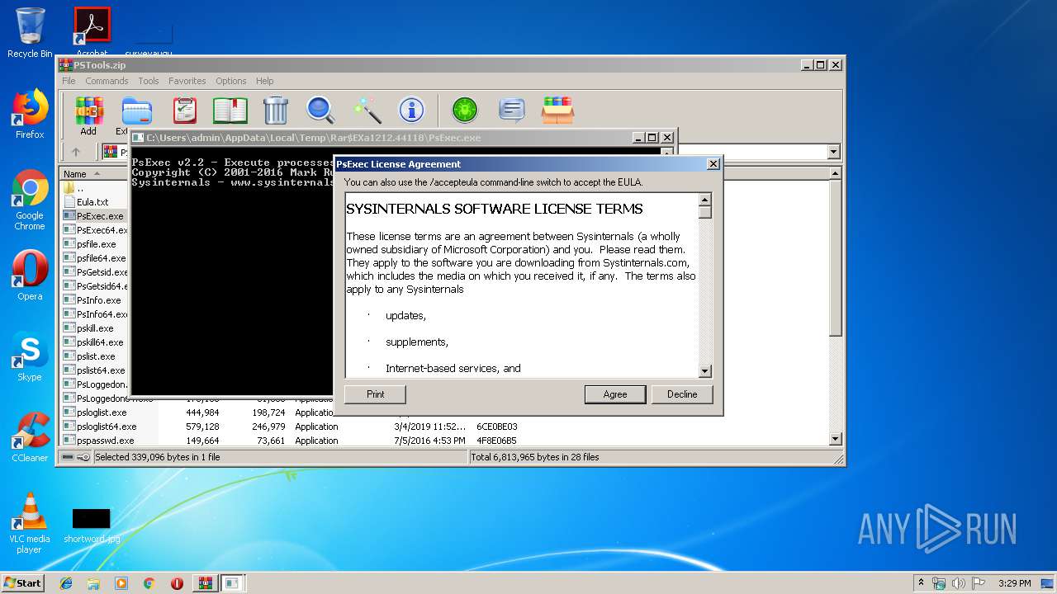Click the Decline button
Image resolution: width=1057 pixels, height=594 pixels.
click(x=682, y=394)
